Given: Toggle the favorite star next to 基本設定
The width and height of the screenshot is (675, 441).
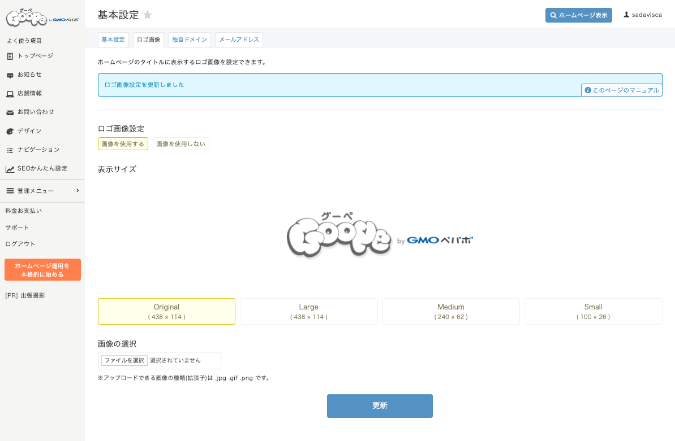Looking at the screenshot, I should (148, 15).
